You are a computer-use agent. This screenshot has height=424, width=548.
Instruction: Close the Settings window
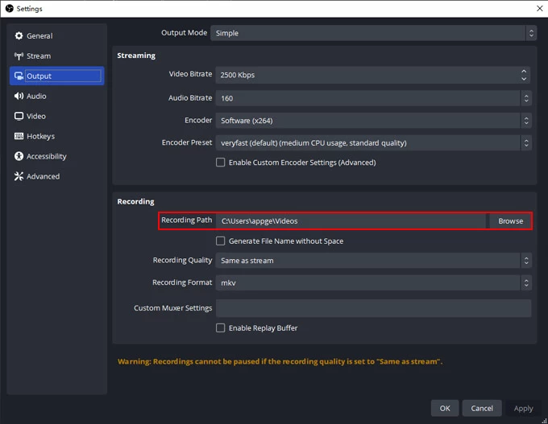539,8
